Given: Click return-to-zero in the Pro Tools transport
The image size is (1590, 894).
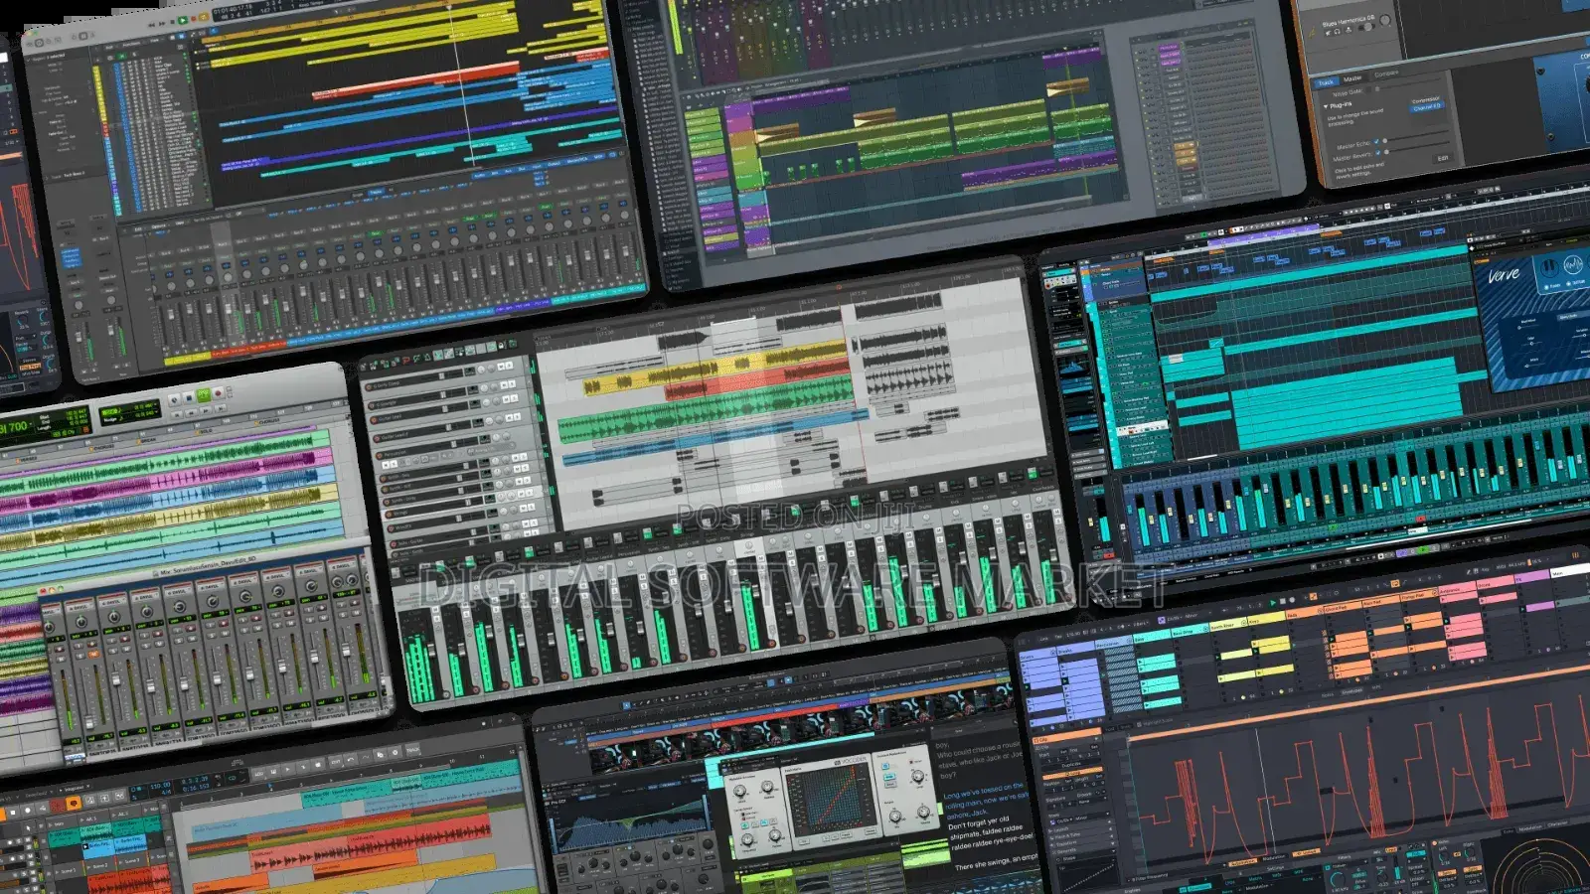Looking at the screenshot, I should (x=177, y=414).
